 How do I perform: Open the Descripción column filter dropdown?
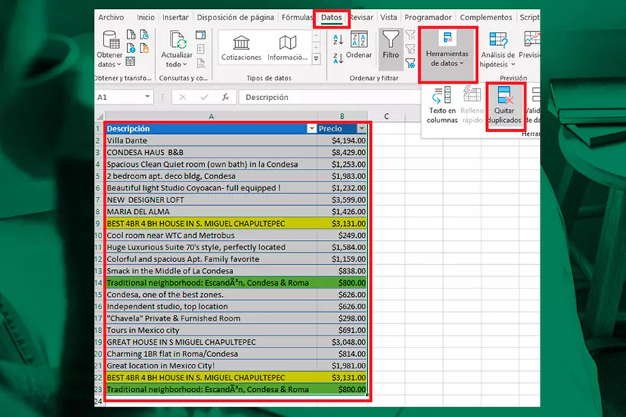[312, 129]
